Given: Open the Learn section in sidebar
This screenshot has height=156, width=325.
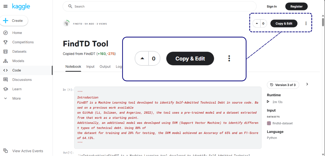Looking at the screenshot, I should click(17, 89).
